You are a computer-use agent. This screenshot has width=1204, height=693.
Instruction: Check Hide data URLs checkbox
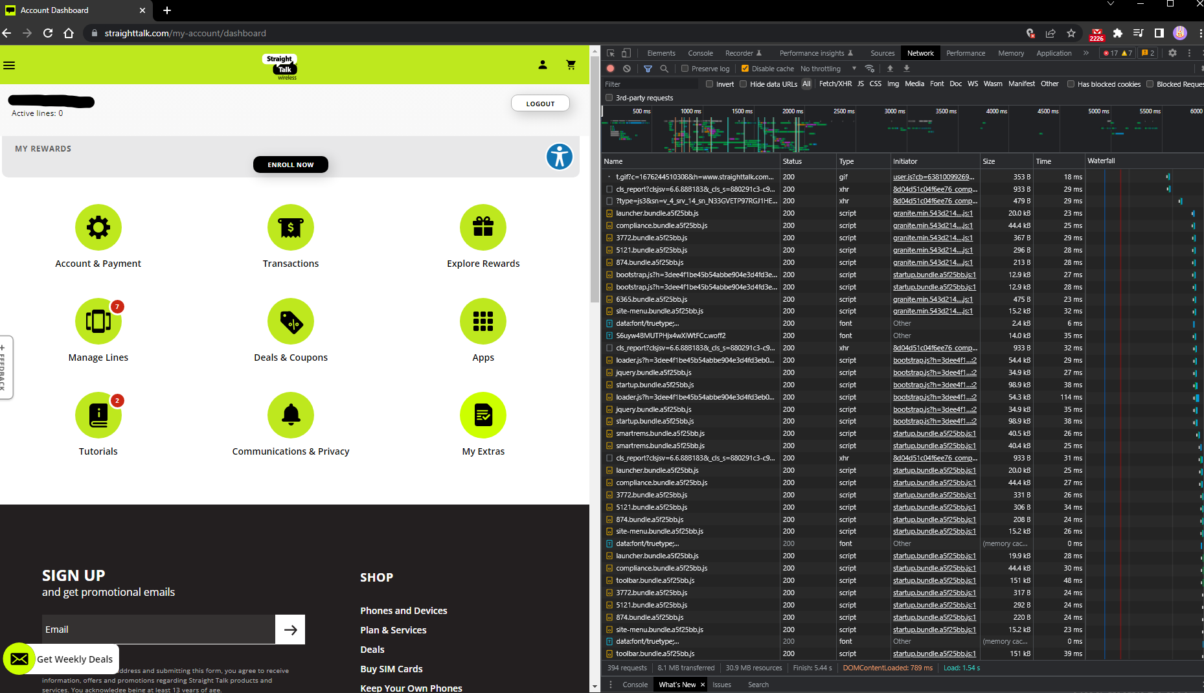[x=744, y=84]
